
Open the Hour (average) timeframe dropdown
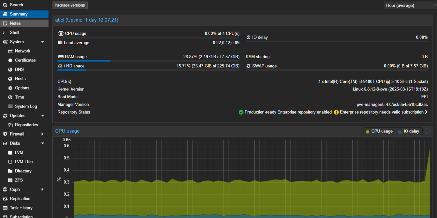tap(410, 5)
